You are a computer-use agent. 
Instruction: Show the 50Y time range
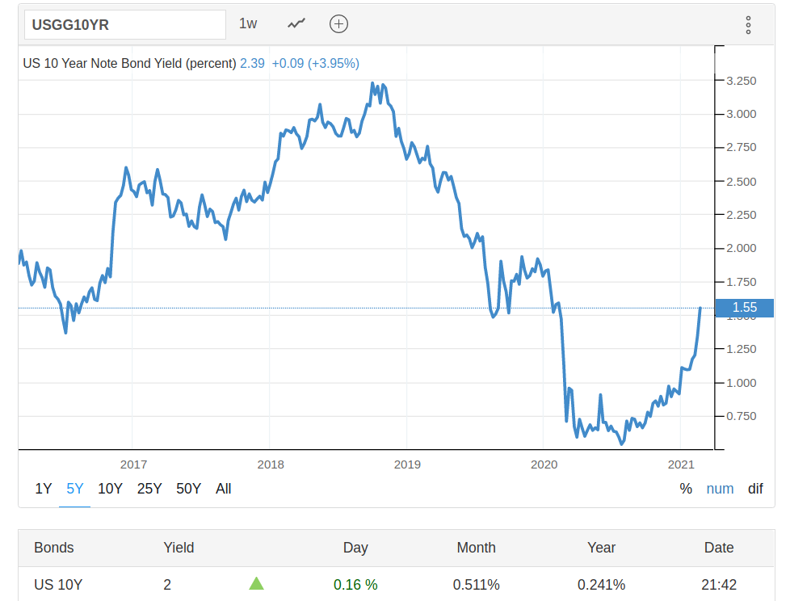click(188, 488)
